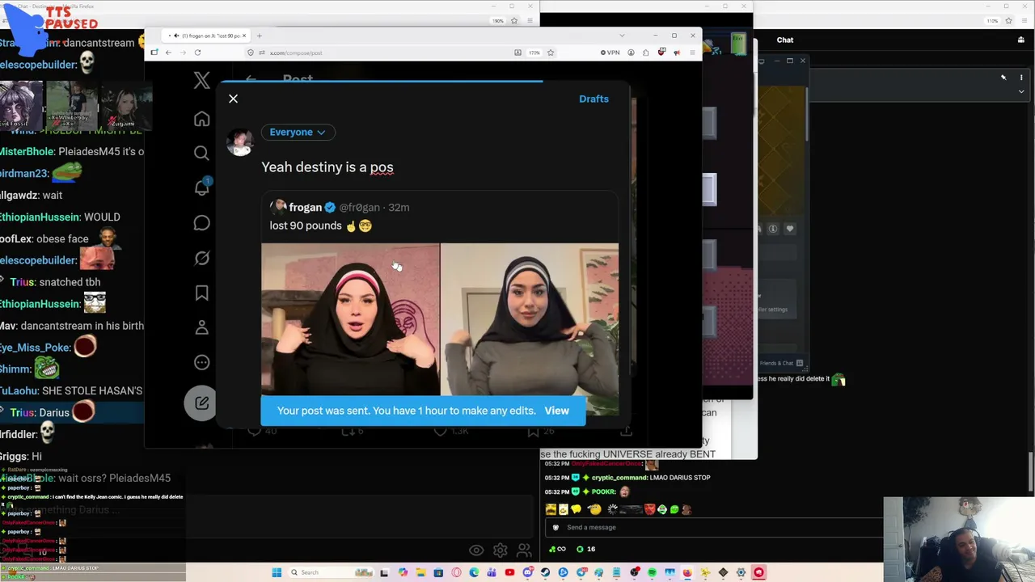Click the Chat header in right panel

[785, 40]
